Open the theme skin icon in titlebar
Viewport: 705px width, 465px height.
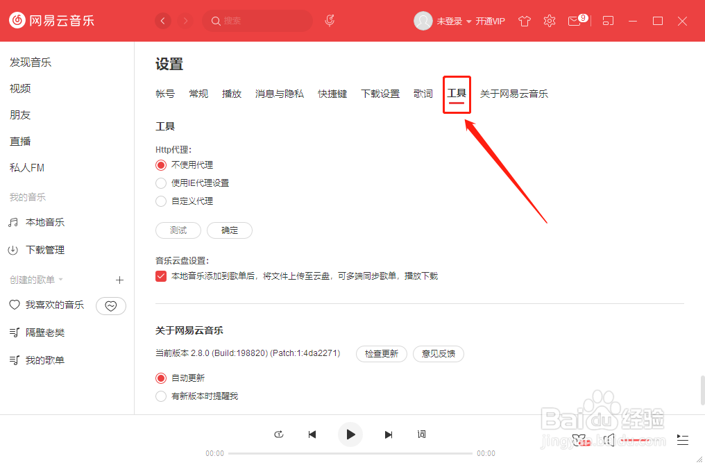point(524,21)
